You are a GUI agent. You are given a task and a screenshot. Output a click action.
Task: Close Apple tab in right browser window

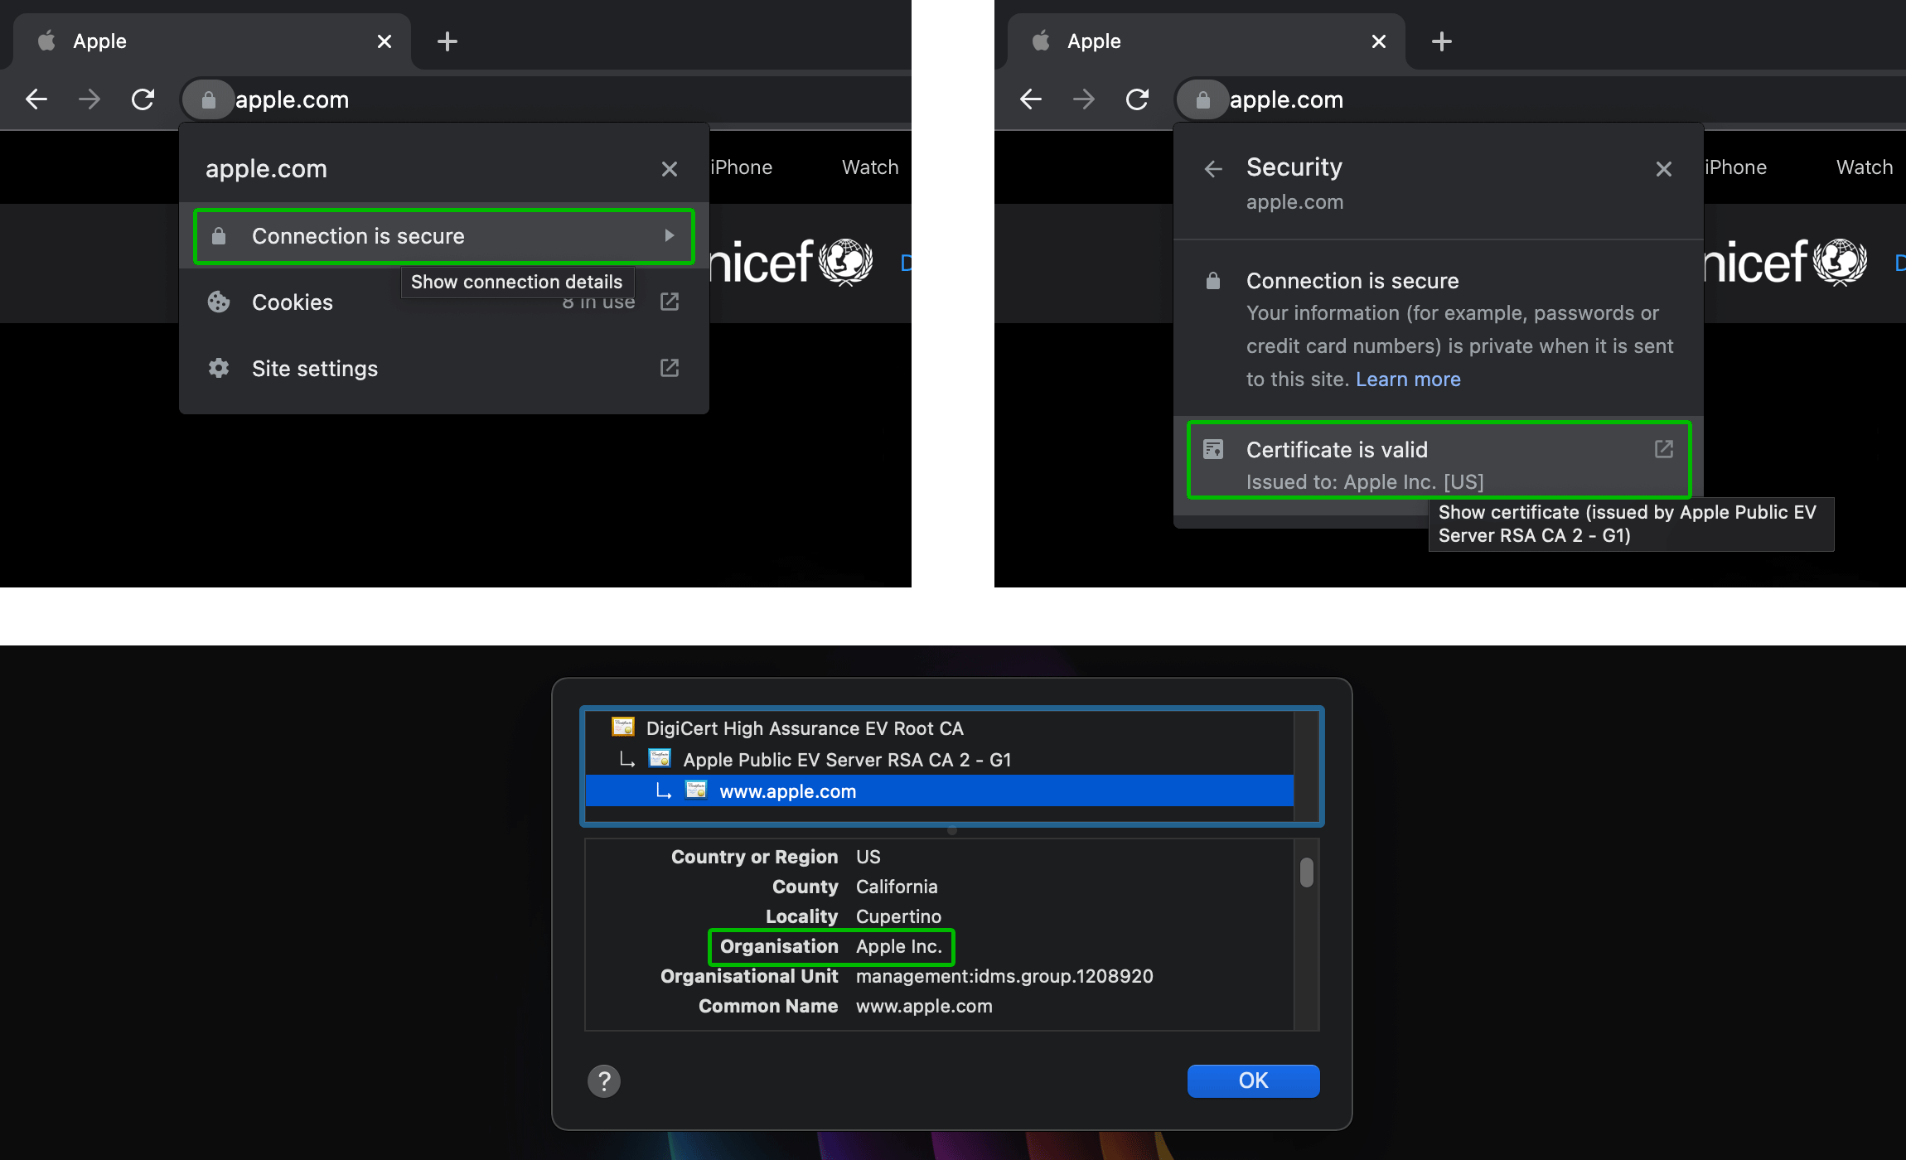click(1379, 41)
